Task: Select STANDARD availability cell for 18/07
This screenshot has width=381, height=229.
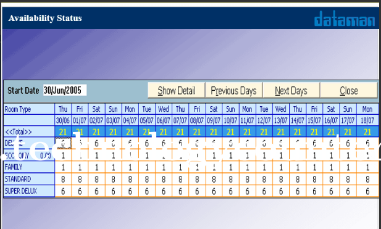Action: pos(367,179)
